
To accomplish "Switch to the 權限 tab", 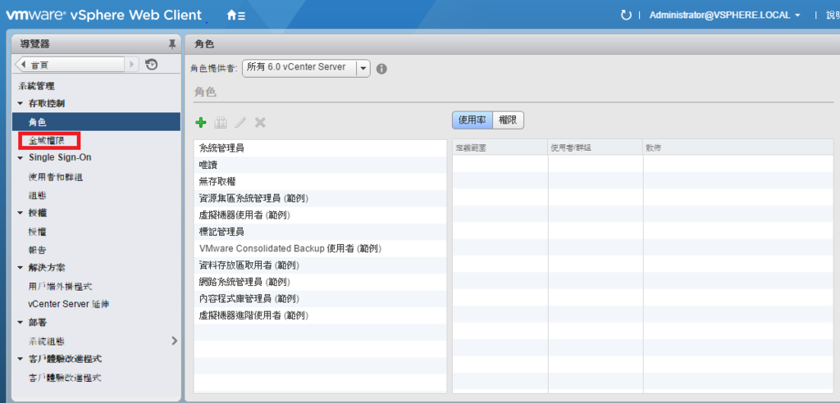I will coord(508,120).
